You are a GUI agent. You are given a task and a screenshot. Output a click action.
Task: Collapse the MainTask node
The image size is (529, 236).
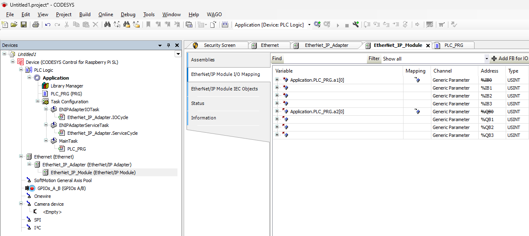pyautogui.click(x=46, y=141)
